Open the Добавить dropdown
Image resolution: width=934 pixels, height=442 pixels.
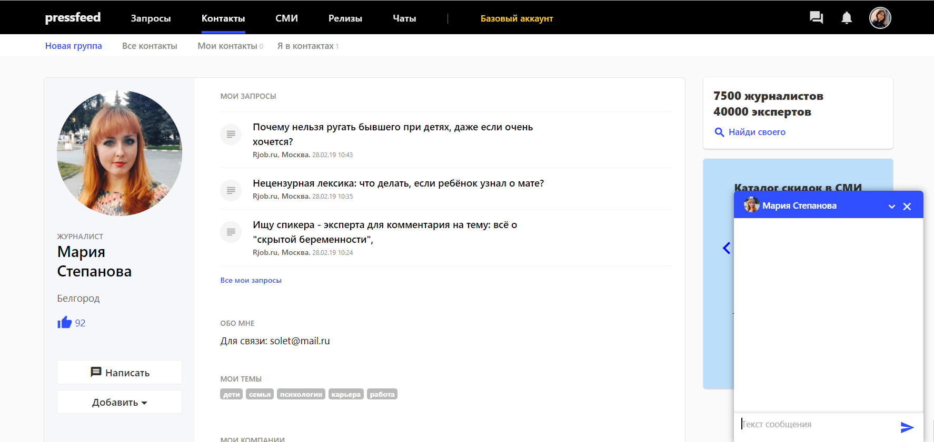click(120, 402)
